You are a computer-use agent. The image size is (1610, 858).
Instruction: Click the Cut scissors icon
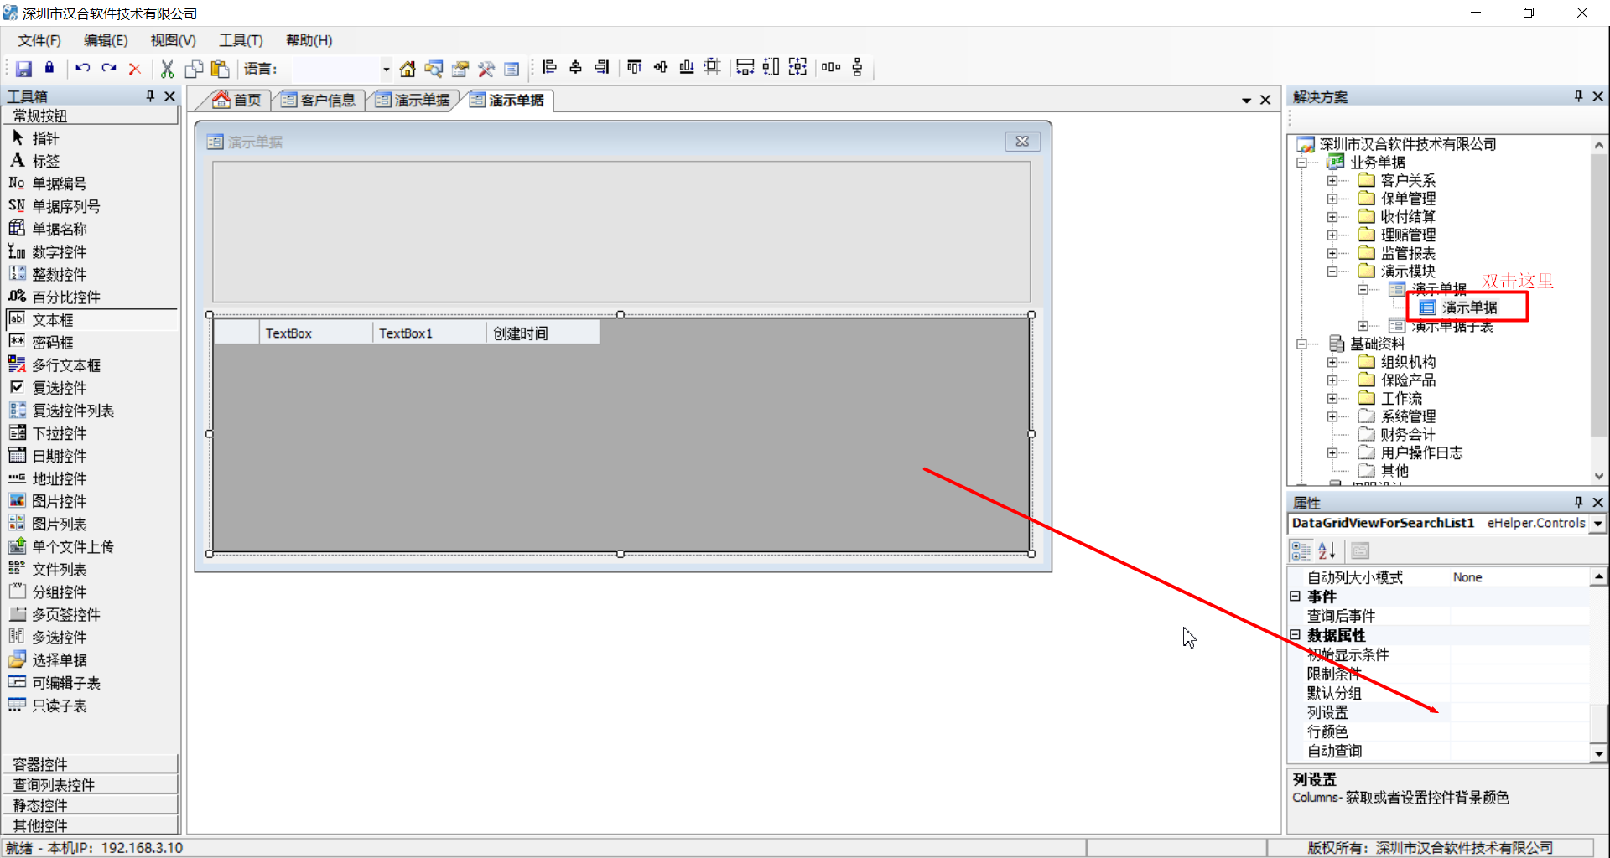167,68
